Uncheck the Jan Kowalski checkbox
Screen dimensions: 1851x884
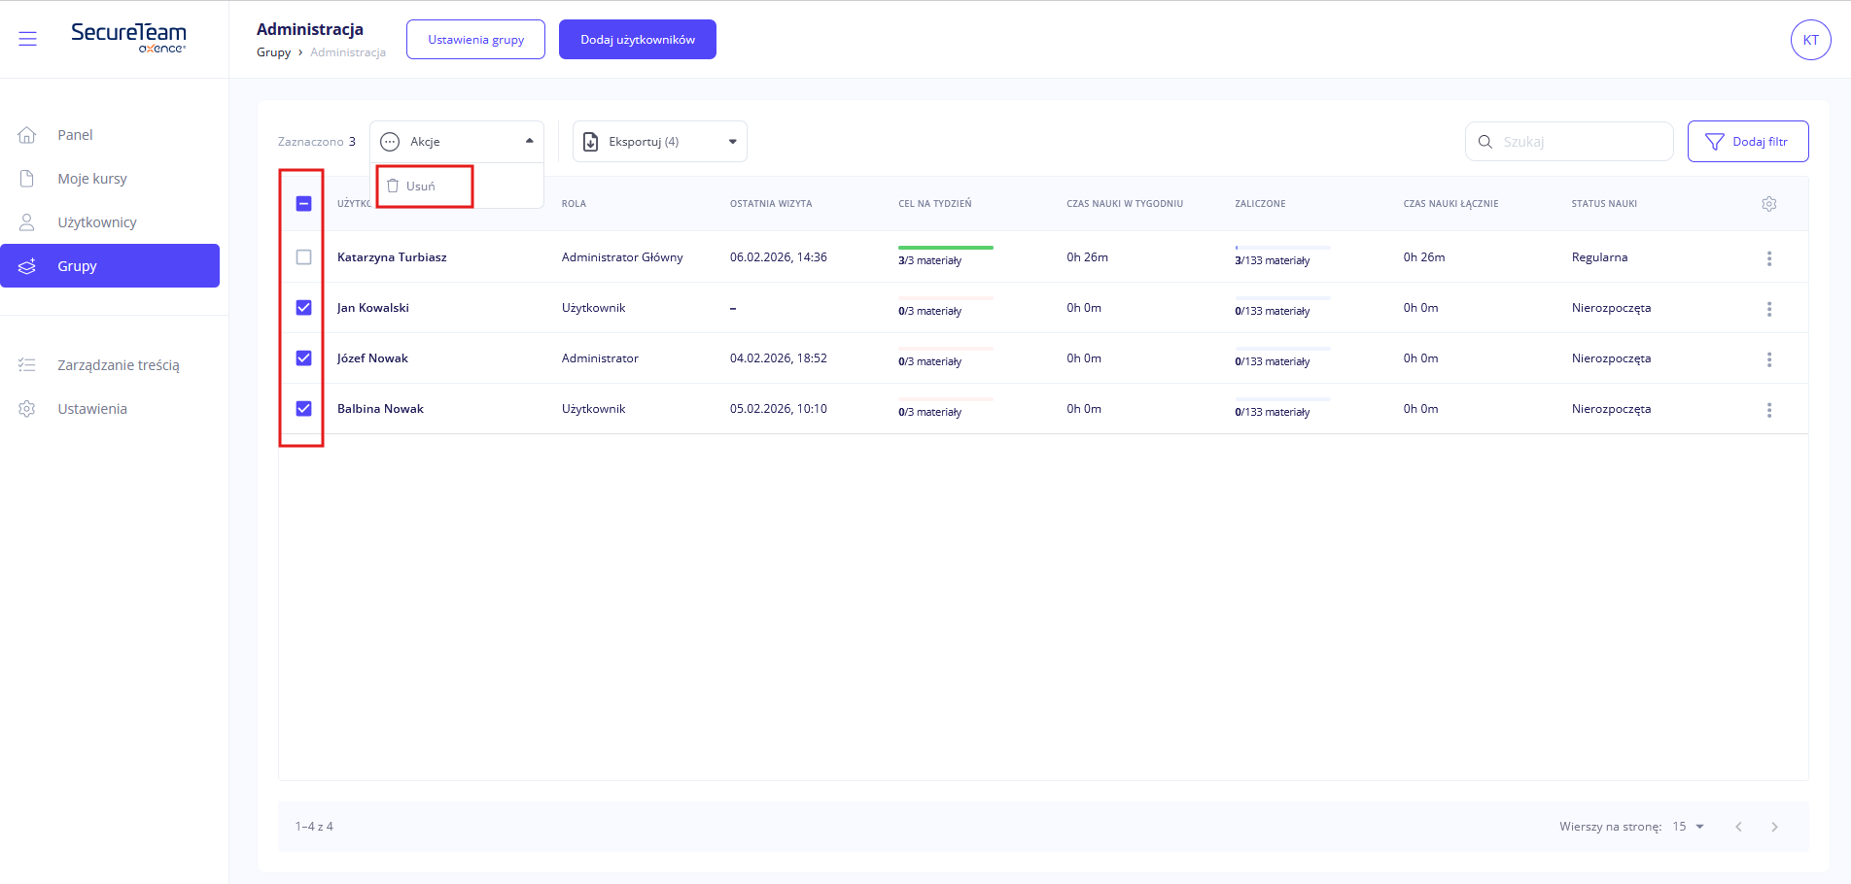click(303, 308)
